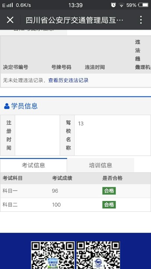The image size is (151, 269).
Task: Tap the right TMRI QR code image
Action: click(98, 255)
